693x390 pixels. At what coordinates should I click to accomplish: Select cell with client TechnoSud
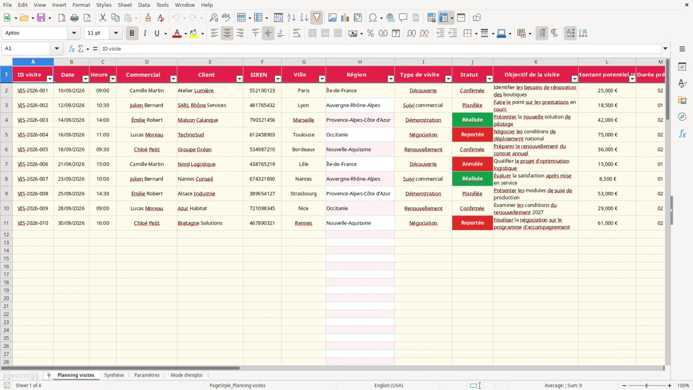tap(210, 135)
